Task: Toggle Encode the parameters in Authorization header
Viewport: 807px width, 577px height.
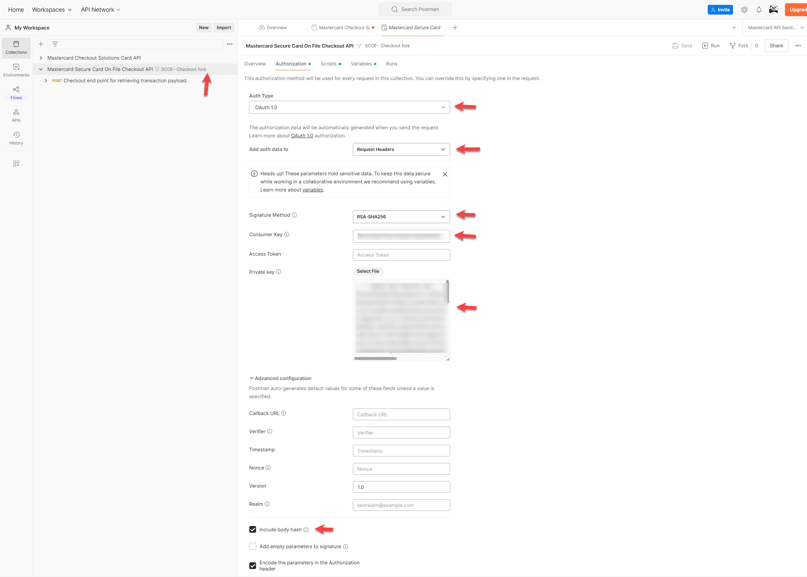Action: [x=253, y=566]
